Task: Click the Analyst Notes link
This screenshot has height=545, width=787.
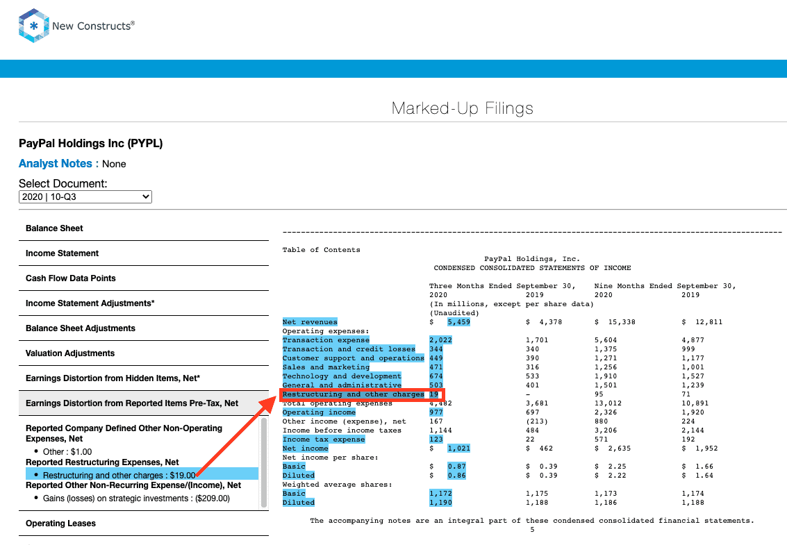Action: point(55,164)
